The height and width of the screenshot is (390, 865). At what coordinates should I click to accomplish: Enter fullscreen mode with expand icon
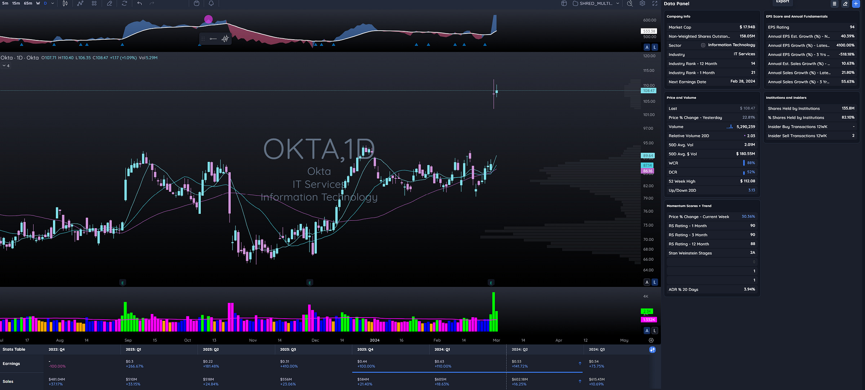point(655,3)
